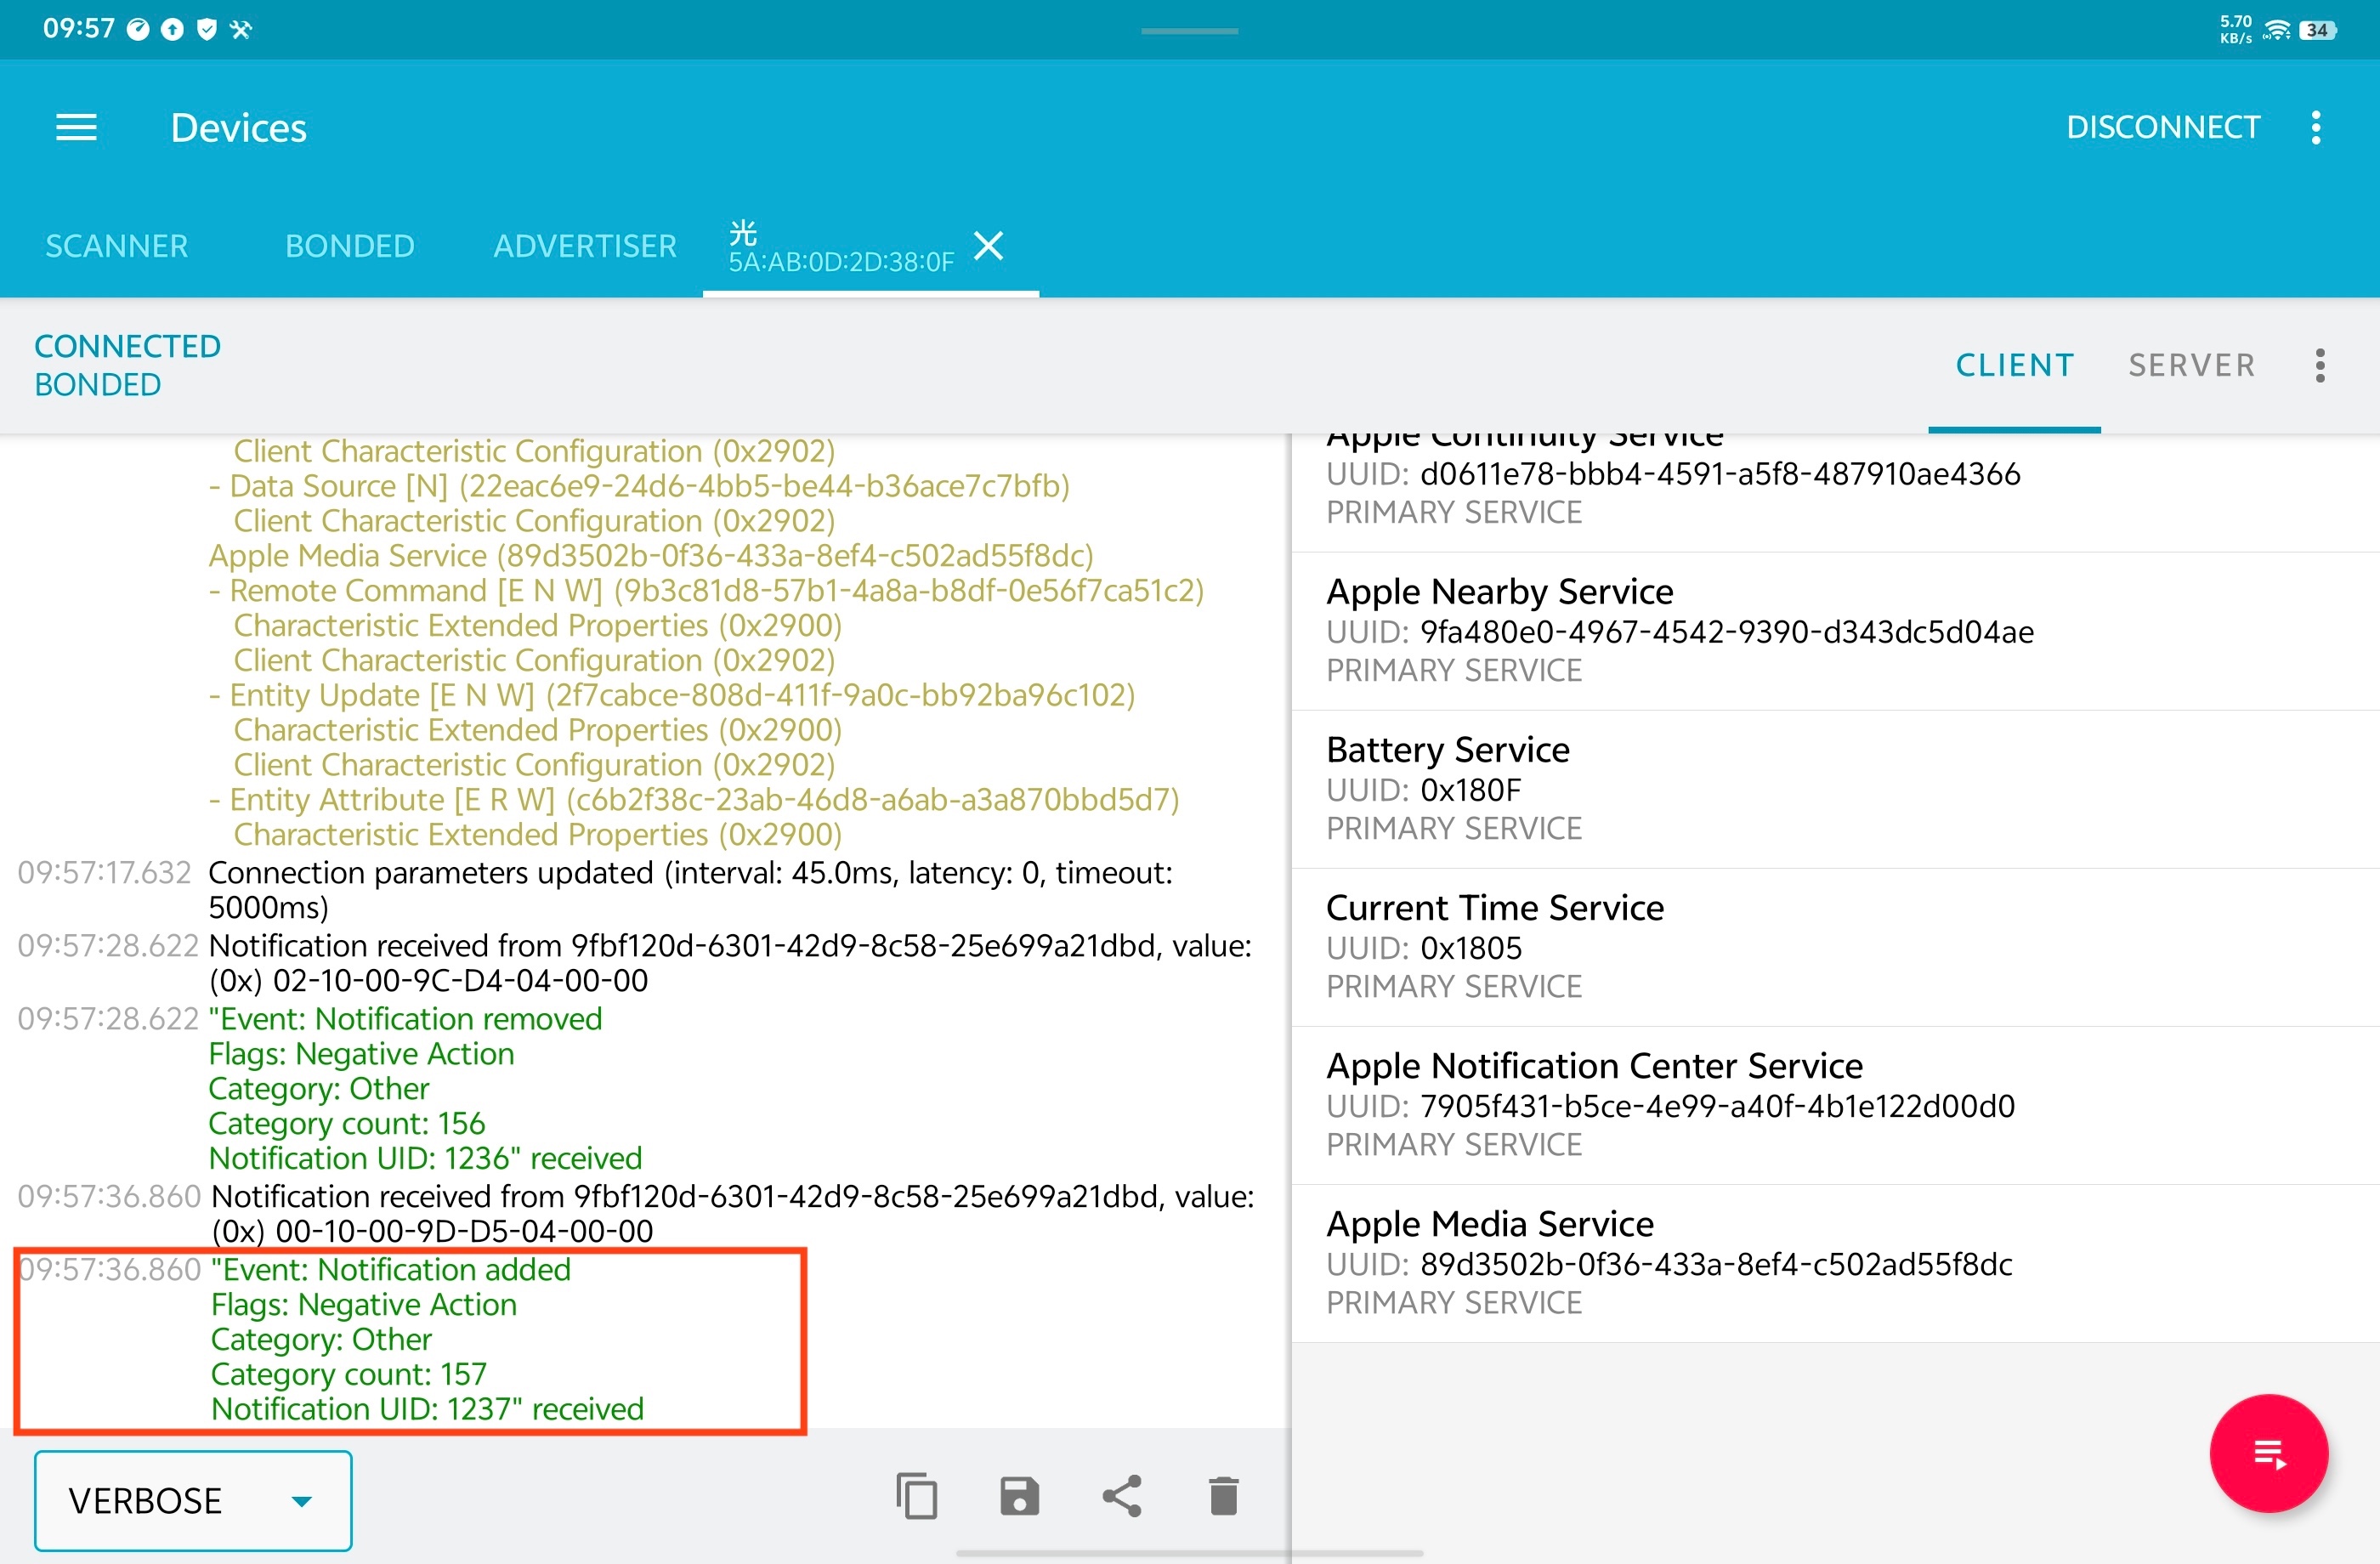Open the client/server three-dot options menu

click(x=2320, y=365)
